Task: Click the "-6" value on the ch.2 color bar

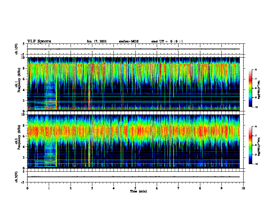Action: 255,127
